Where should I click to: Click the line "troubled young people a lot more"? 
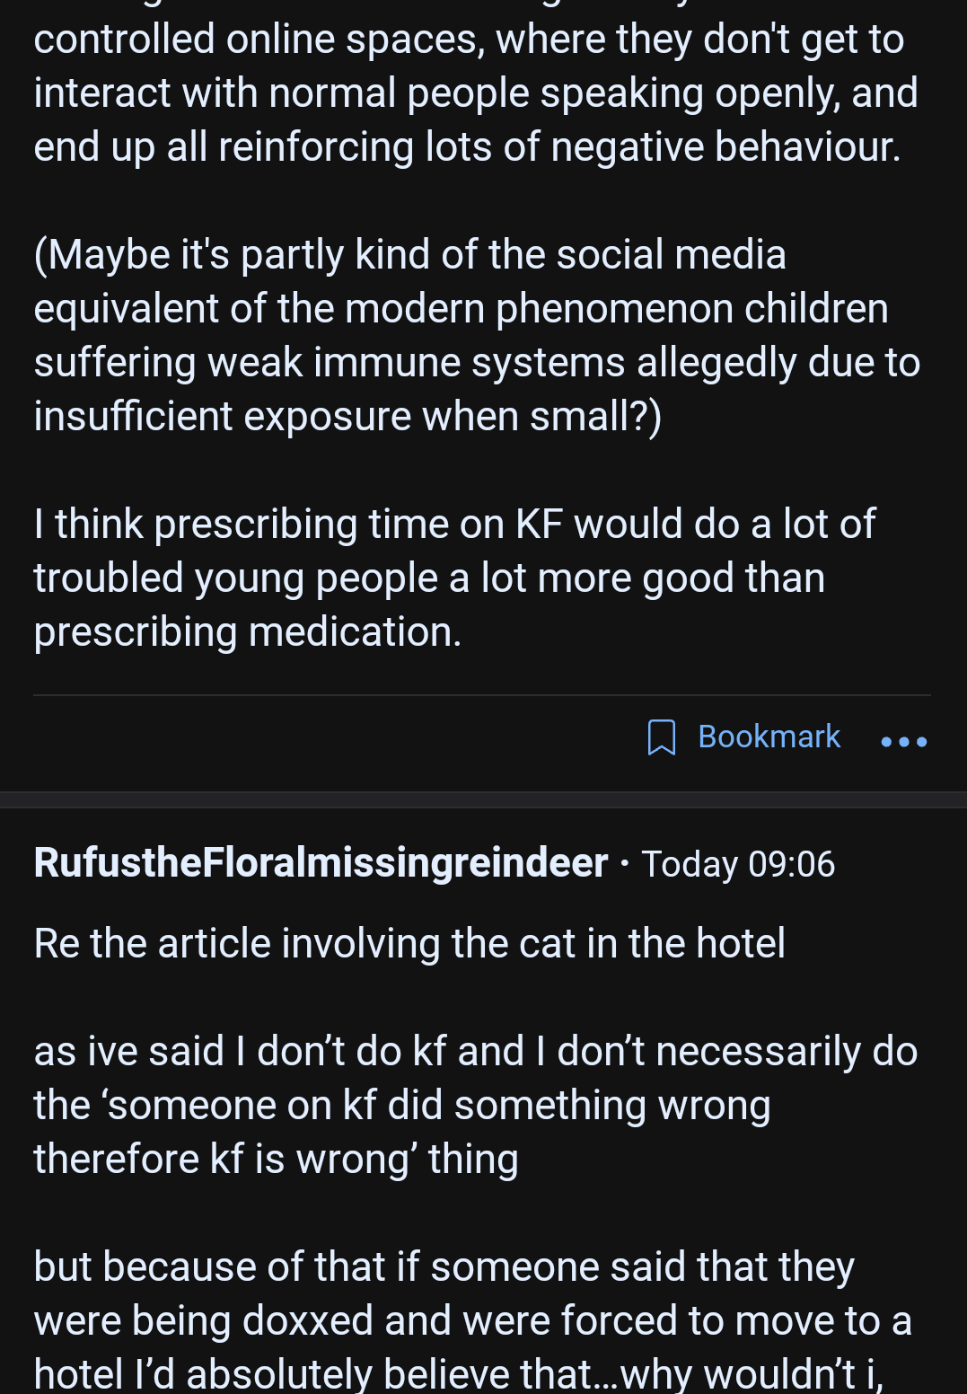429,578
